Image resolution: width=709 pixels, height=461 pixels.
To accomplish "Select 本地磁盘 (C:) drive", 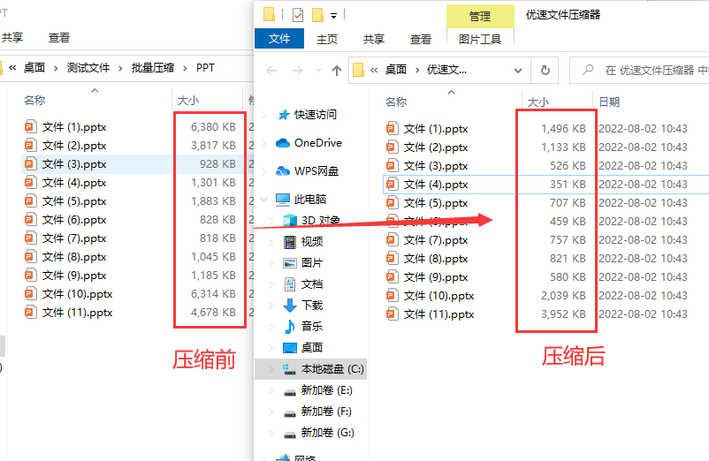I will click(332, 369).
